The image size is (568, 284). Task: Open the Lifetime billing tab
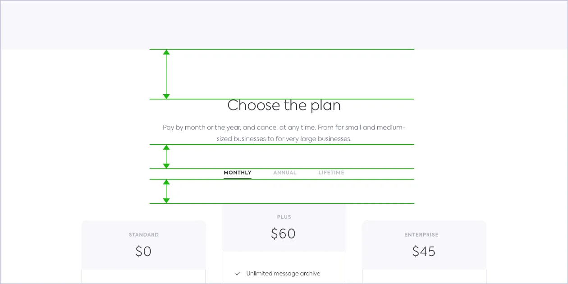pos(331,173)
